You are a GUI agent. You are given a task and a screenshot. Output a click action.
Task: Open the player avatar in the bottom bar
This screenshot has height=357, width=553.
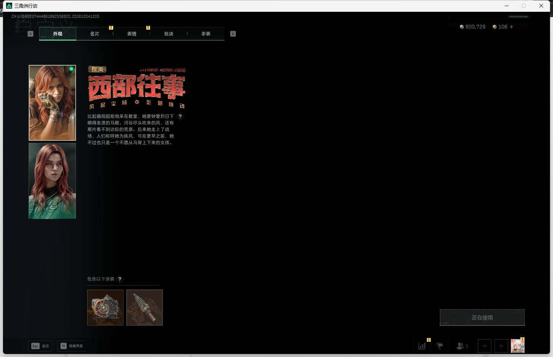pos(518,346)
